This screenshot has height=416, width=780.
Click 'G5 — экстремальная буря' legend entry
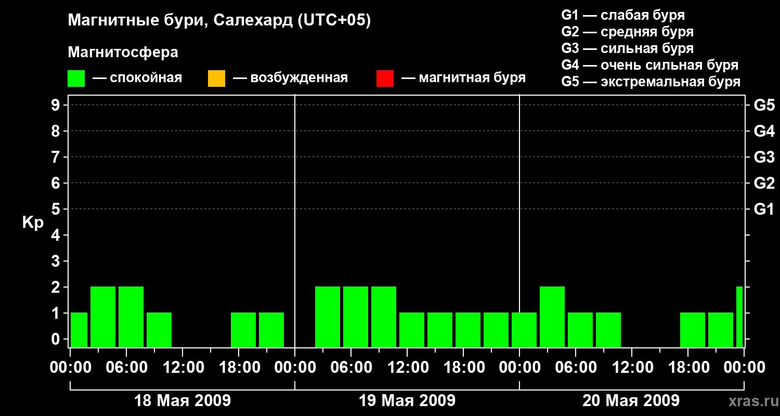tap(651, 82)
